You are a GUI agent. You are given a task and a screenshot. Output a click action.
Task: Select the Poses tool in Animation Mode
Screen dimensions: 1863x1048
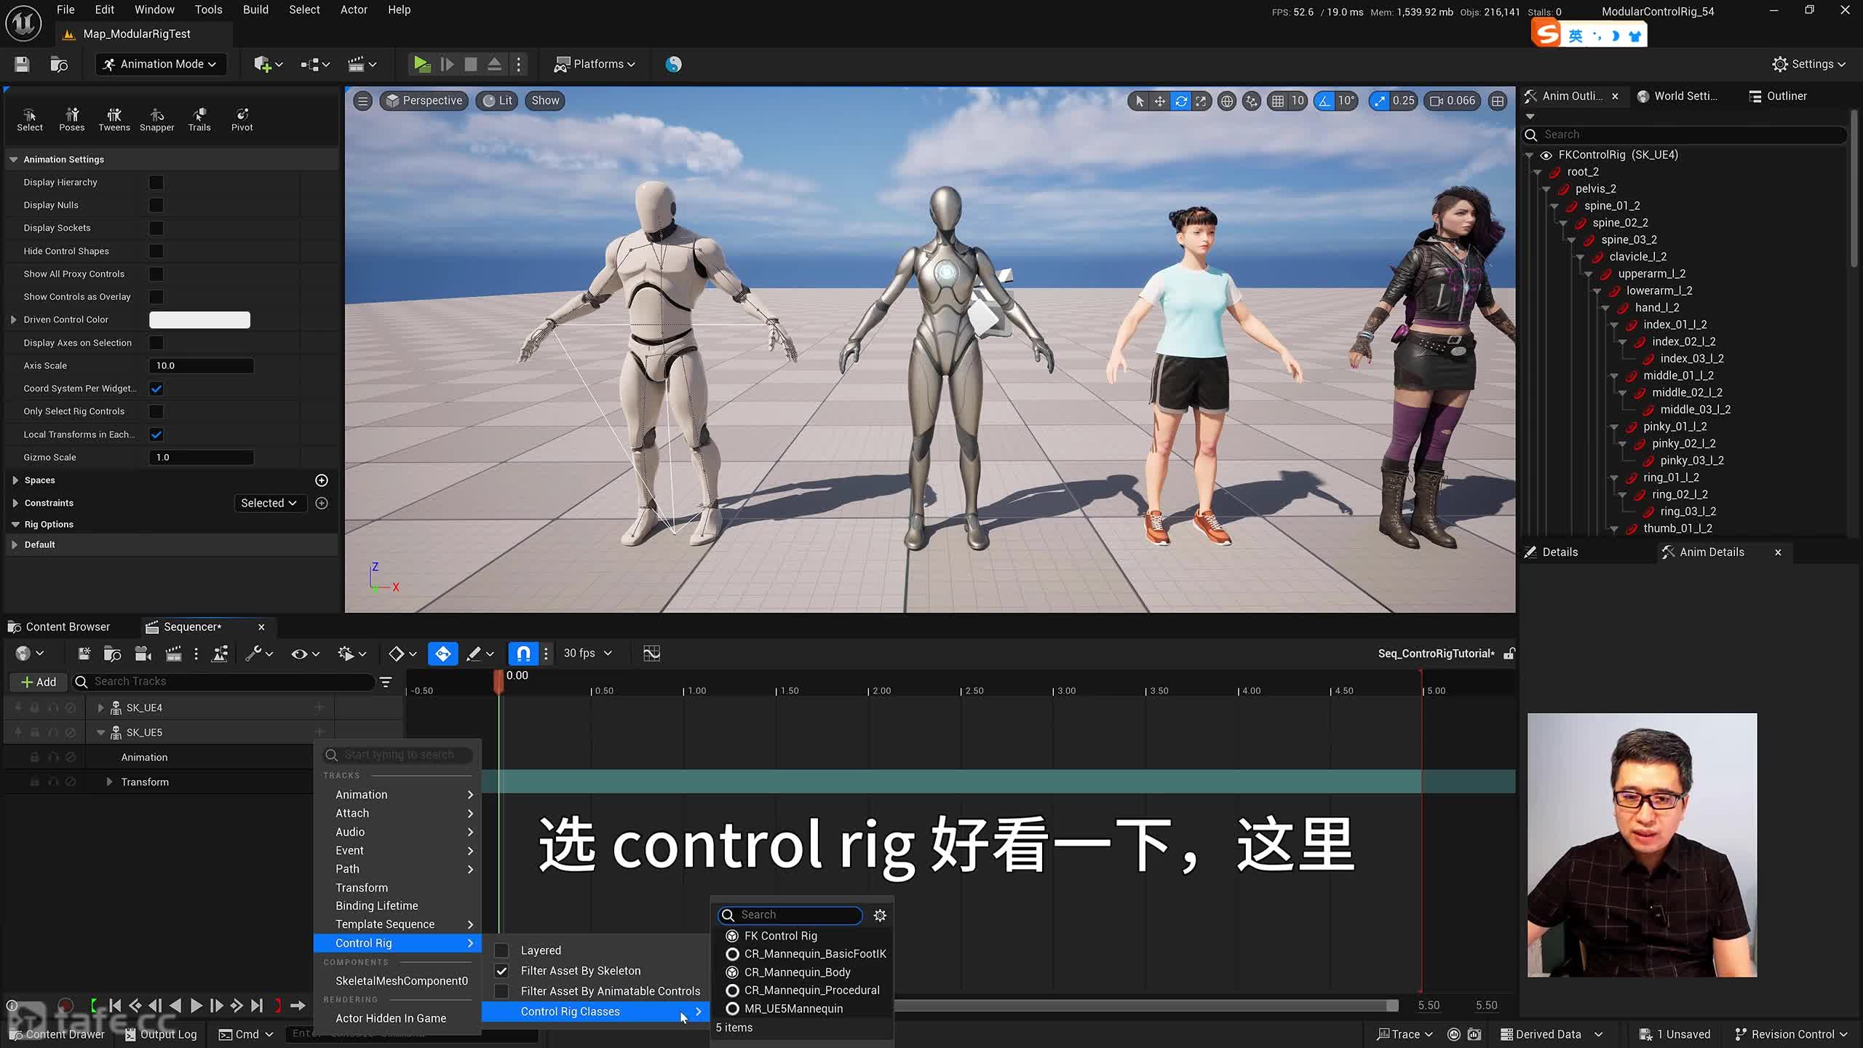coord(71,119)
